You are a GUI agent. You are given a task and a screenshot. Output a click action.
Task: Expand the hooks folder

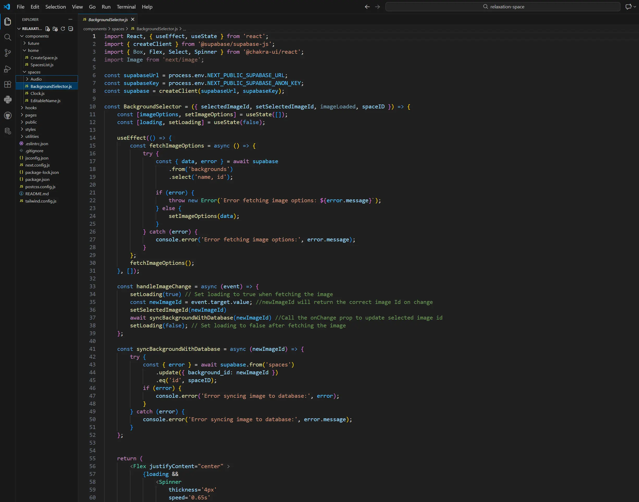(x=30, y=108)
